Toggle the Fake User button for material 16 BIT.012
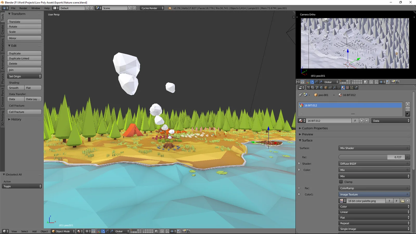 [x=355, y=120]
